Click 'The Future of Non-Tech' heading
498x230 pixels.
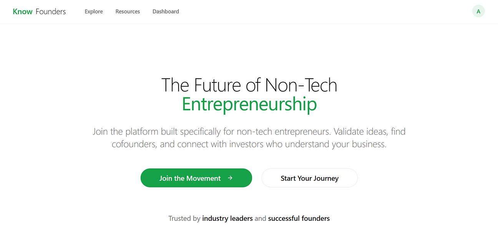[249, 85]
